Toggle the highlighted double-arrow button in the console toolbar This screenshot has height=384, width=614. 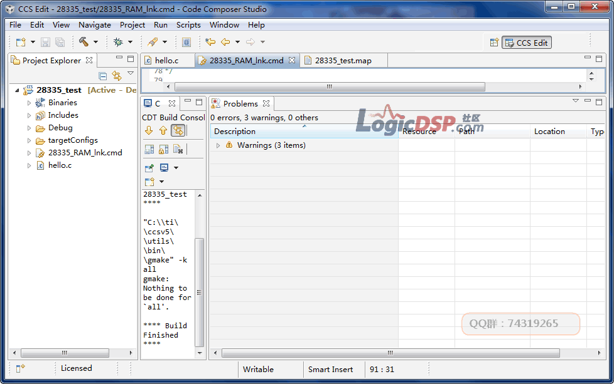coord(178,130)
